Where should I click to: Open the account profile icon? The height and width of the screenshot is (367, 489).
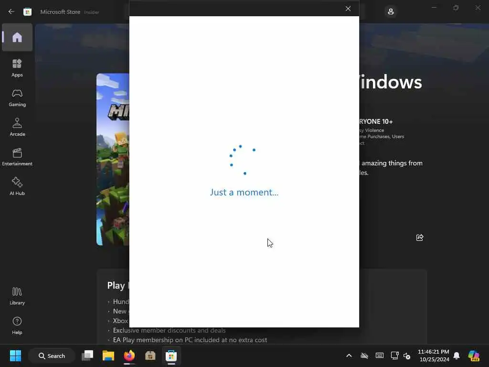click(x=391, y=12)
